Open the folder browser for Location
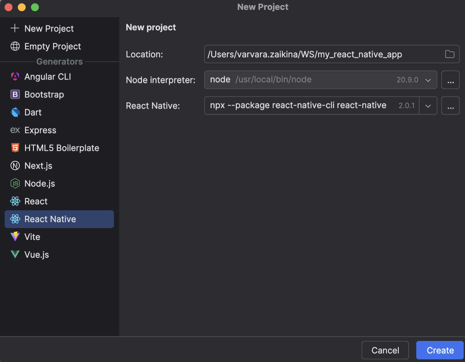The height and width of the screenshot is (362, 465). tap(450, 54)
